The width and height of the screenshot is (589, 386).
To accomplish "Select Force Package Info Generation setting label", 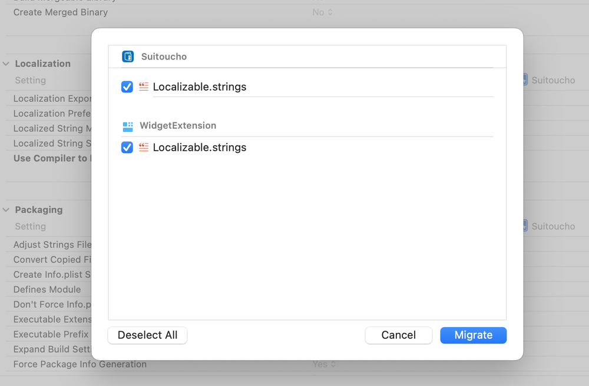I will tap(80, 364).
